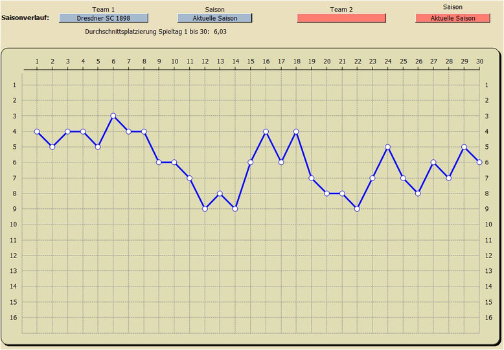This screenshot has width=504, height=350.
Task: Click the average placement value 6,03
Action: click(220, 32)
